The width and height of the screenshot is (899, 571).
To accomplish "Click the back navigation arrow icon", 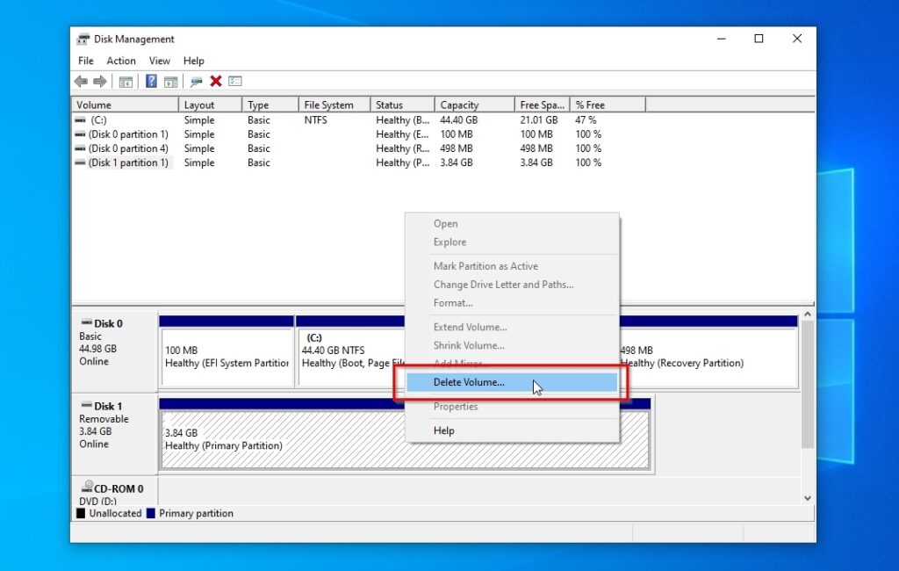I will [81, 81].
